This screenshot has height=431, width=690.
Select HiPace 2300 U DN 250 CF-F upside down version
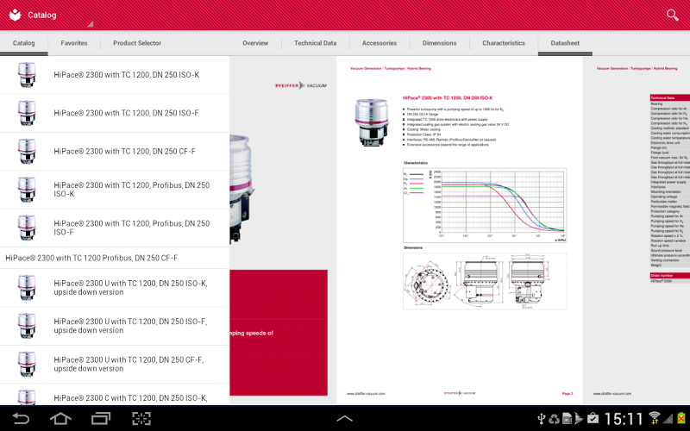pos(115,364)
